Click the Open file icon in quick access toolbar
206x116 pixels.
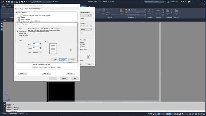pos(9,2)
